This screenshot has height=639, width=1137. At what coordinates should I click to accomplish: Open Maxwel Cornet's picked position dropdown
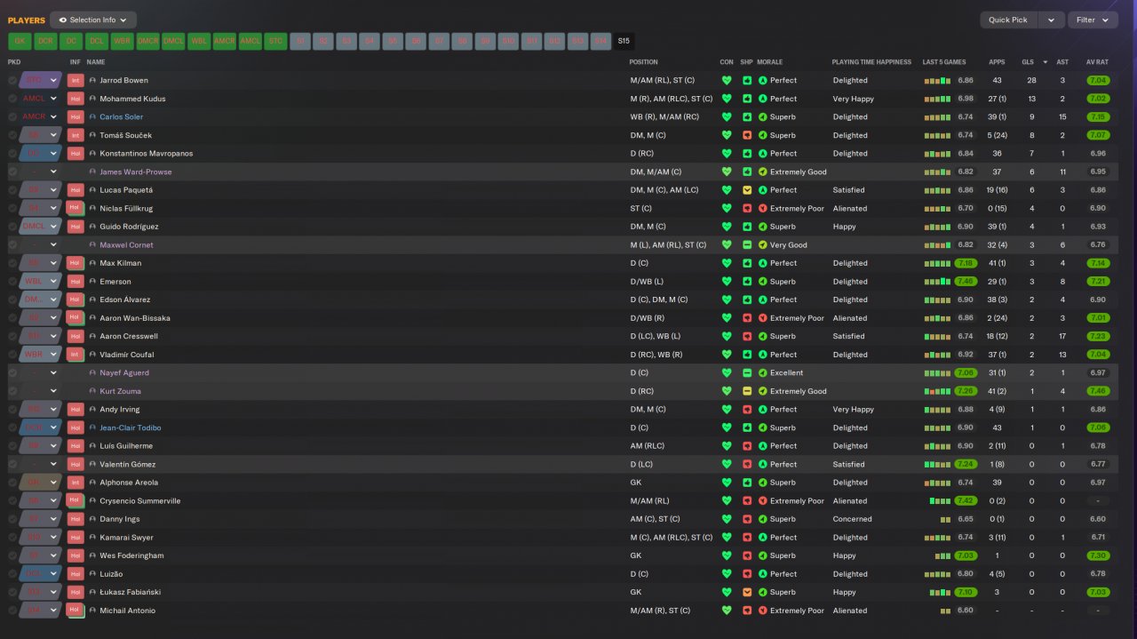(x=41, y=244)
